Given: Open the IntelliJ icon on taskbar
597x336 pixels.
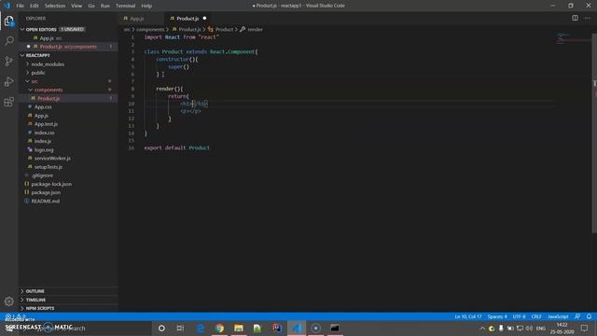Looking at the screenshot, I should coord(277,328).
